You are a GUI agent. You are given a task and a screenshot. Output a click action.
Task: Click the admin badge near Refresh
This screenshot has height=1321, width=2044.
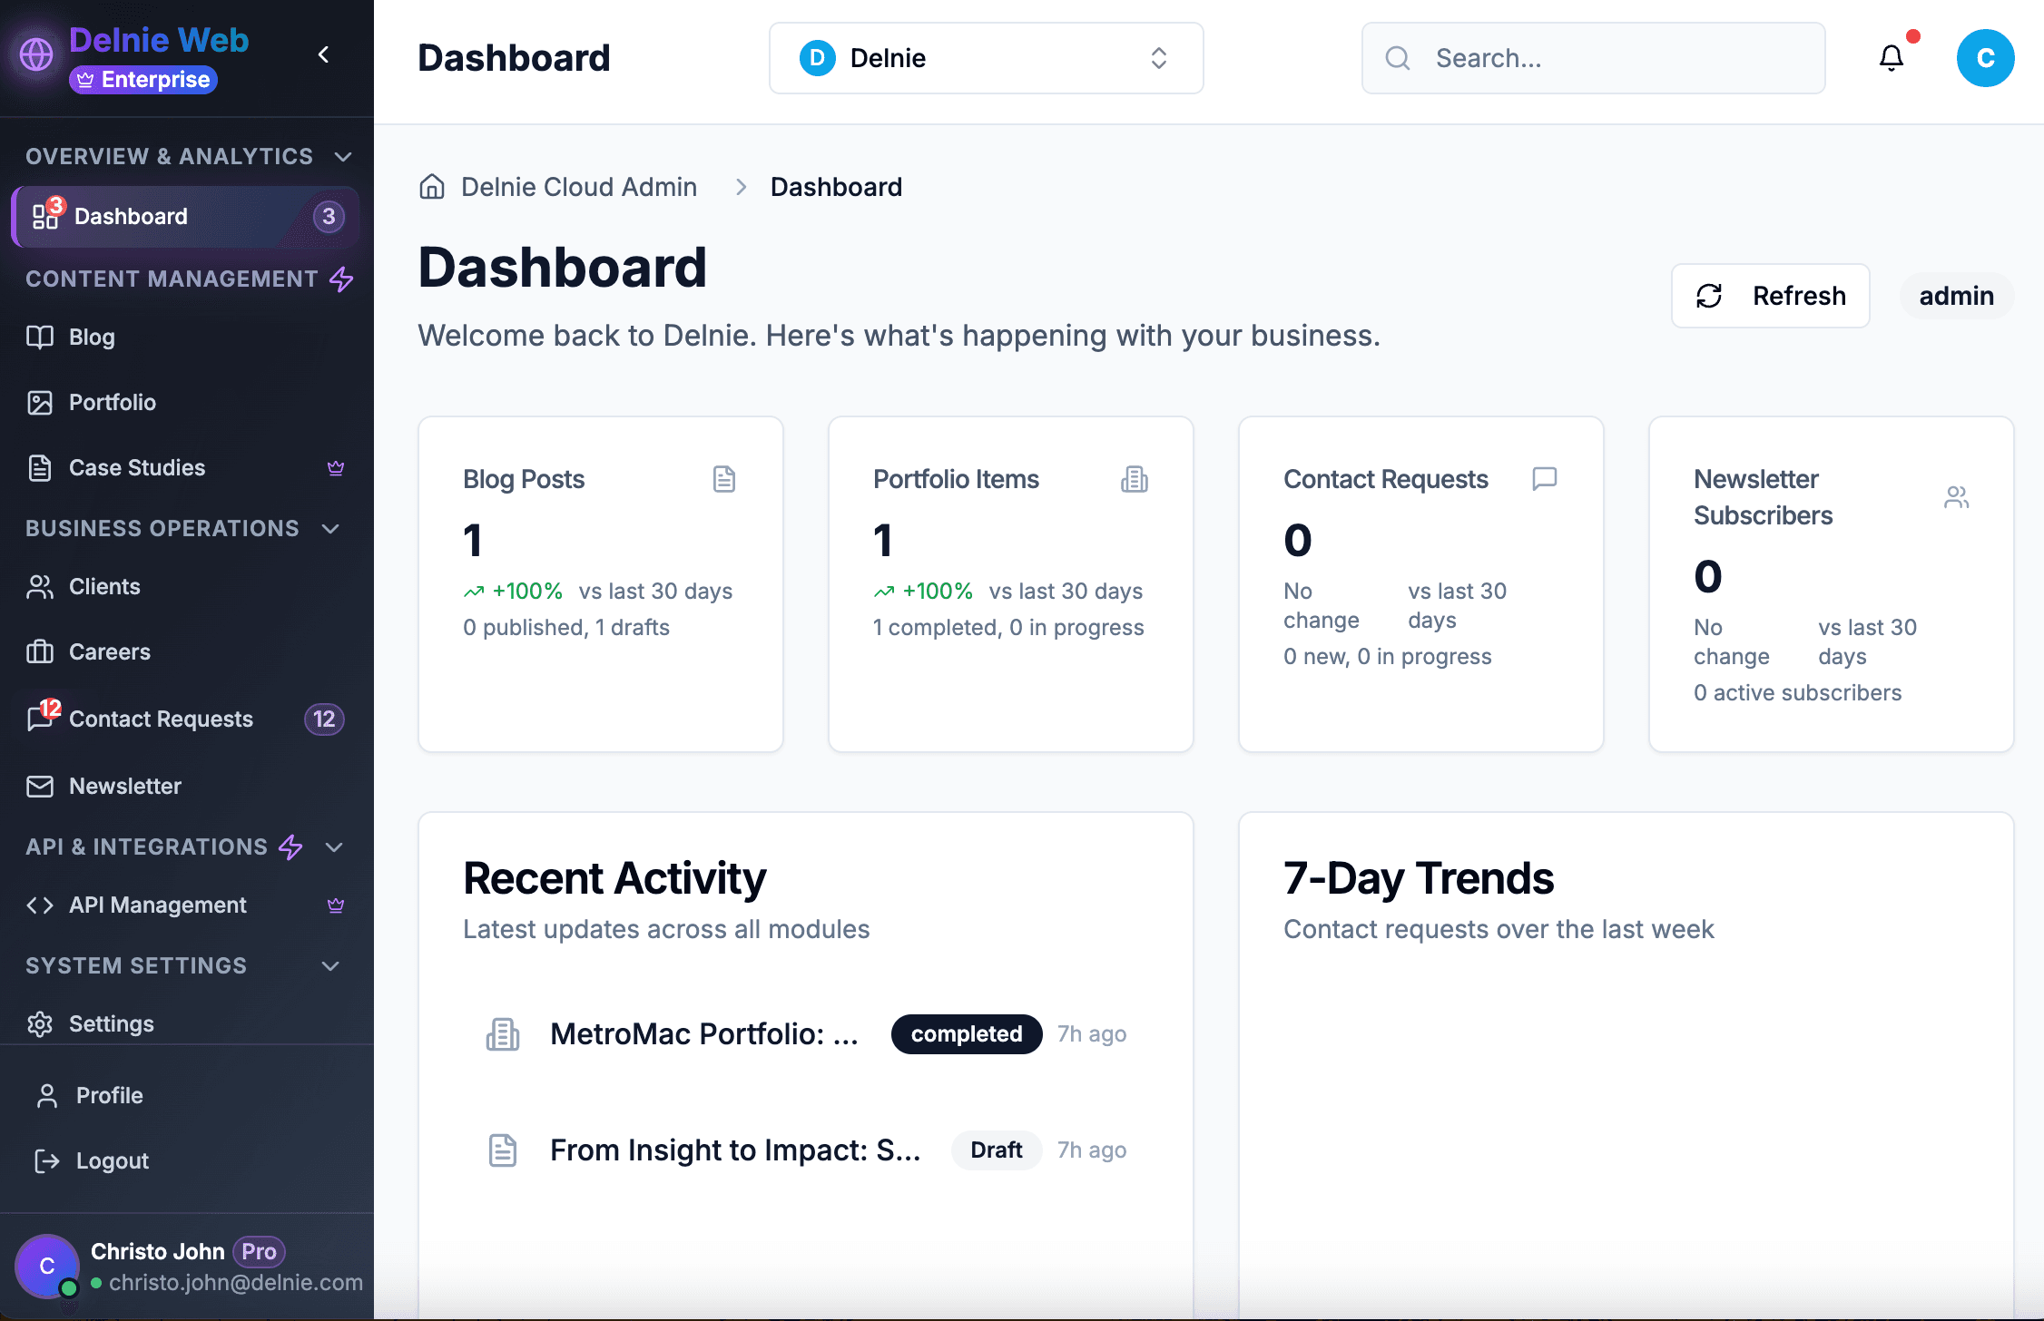pos(1956,295)
